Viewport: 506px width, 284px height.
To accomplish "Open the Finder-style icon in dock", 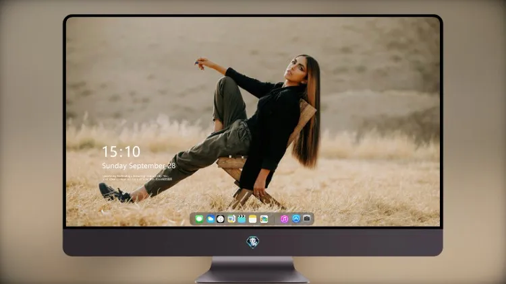I will pos(231,219).
